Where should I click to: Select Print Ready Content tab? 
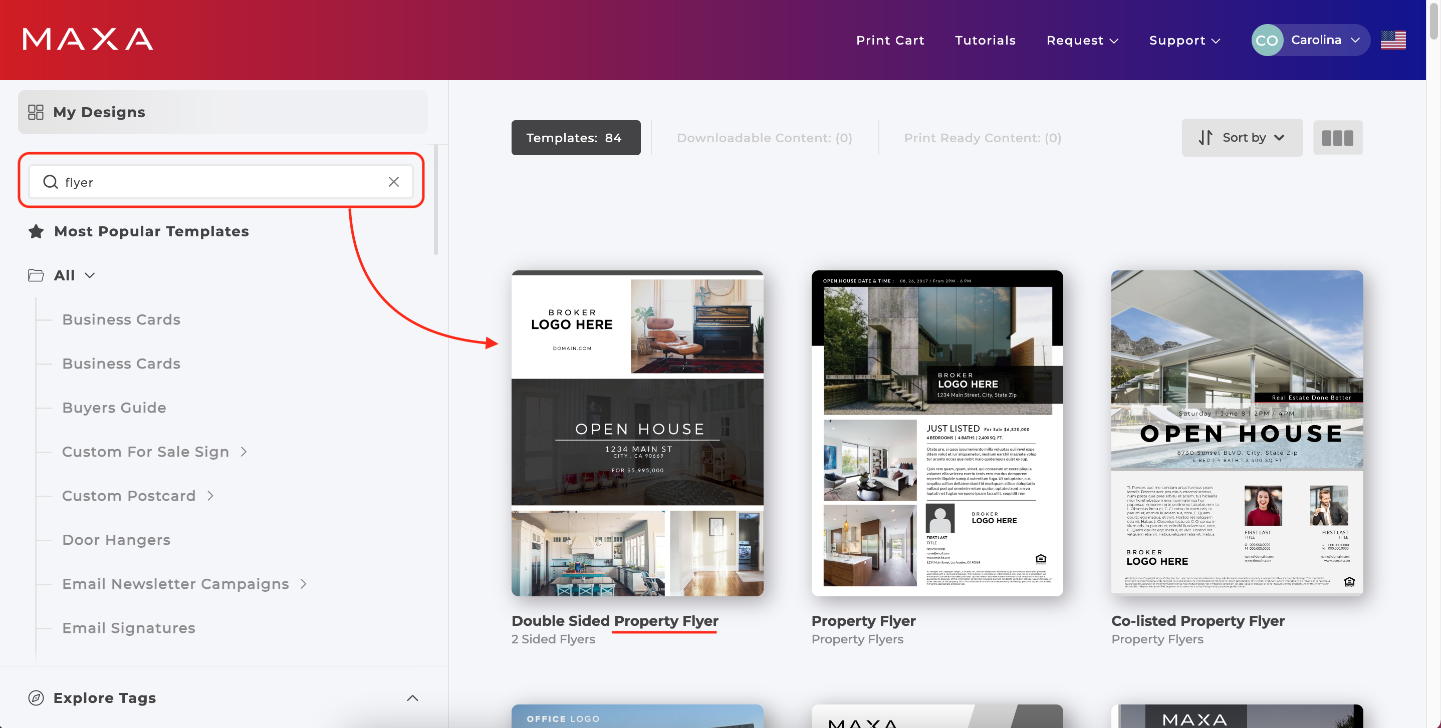[x=983, y=138]
